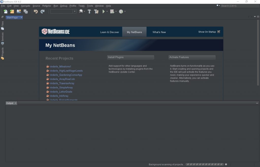This screenshot has height=167, width=260.
Task: Expand the browser globe dropdown arrow
Action: 84,11
